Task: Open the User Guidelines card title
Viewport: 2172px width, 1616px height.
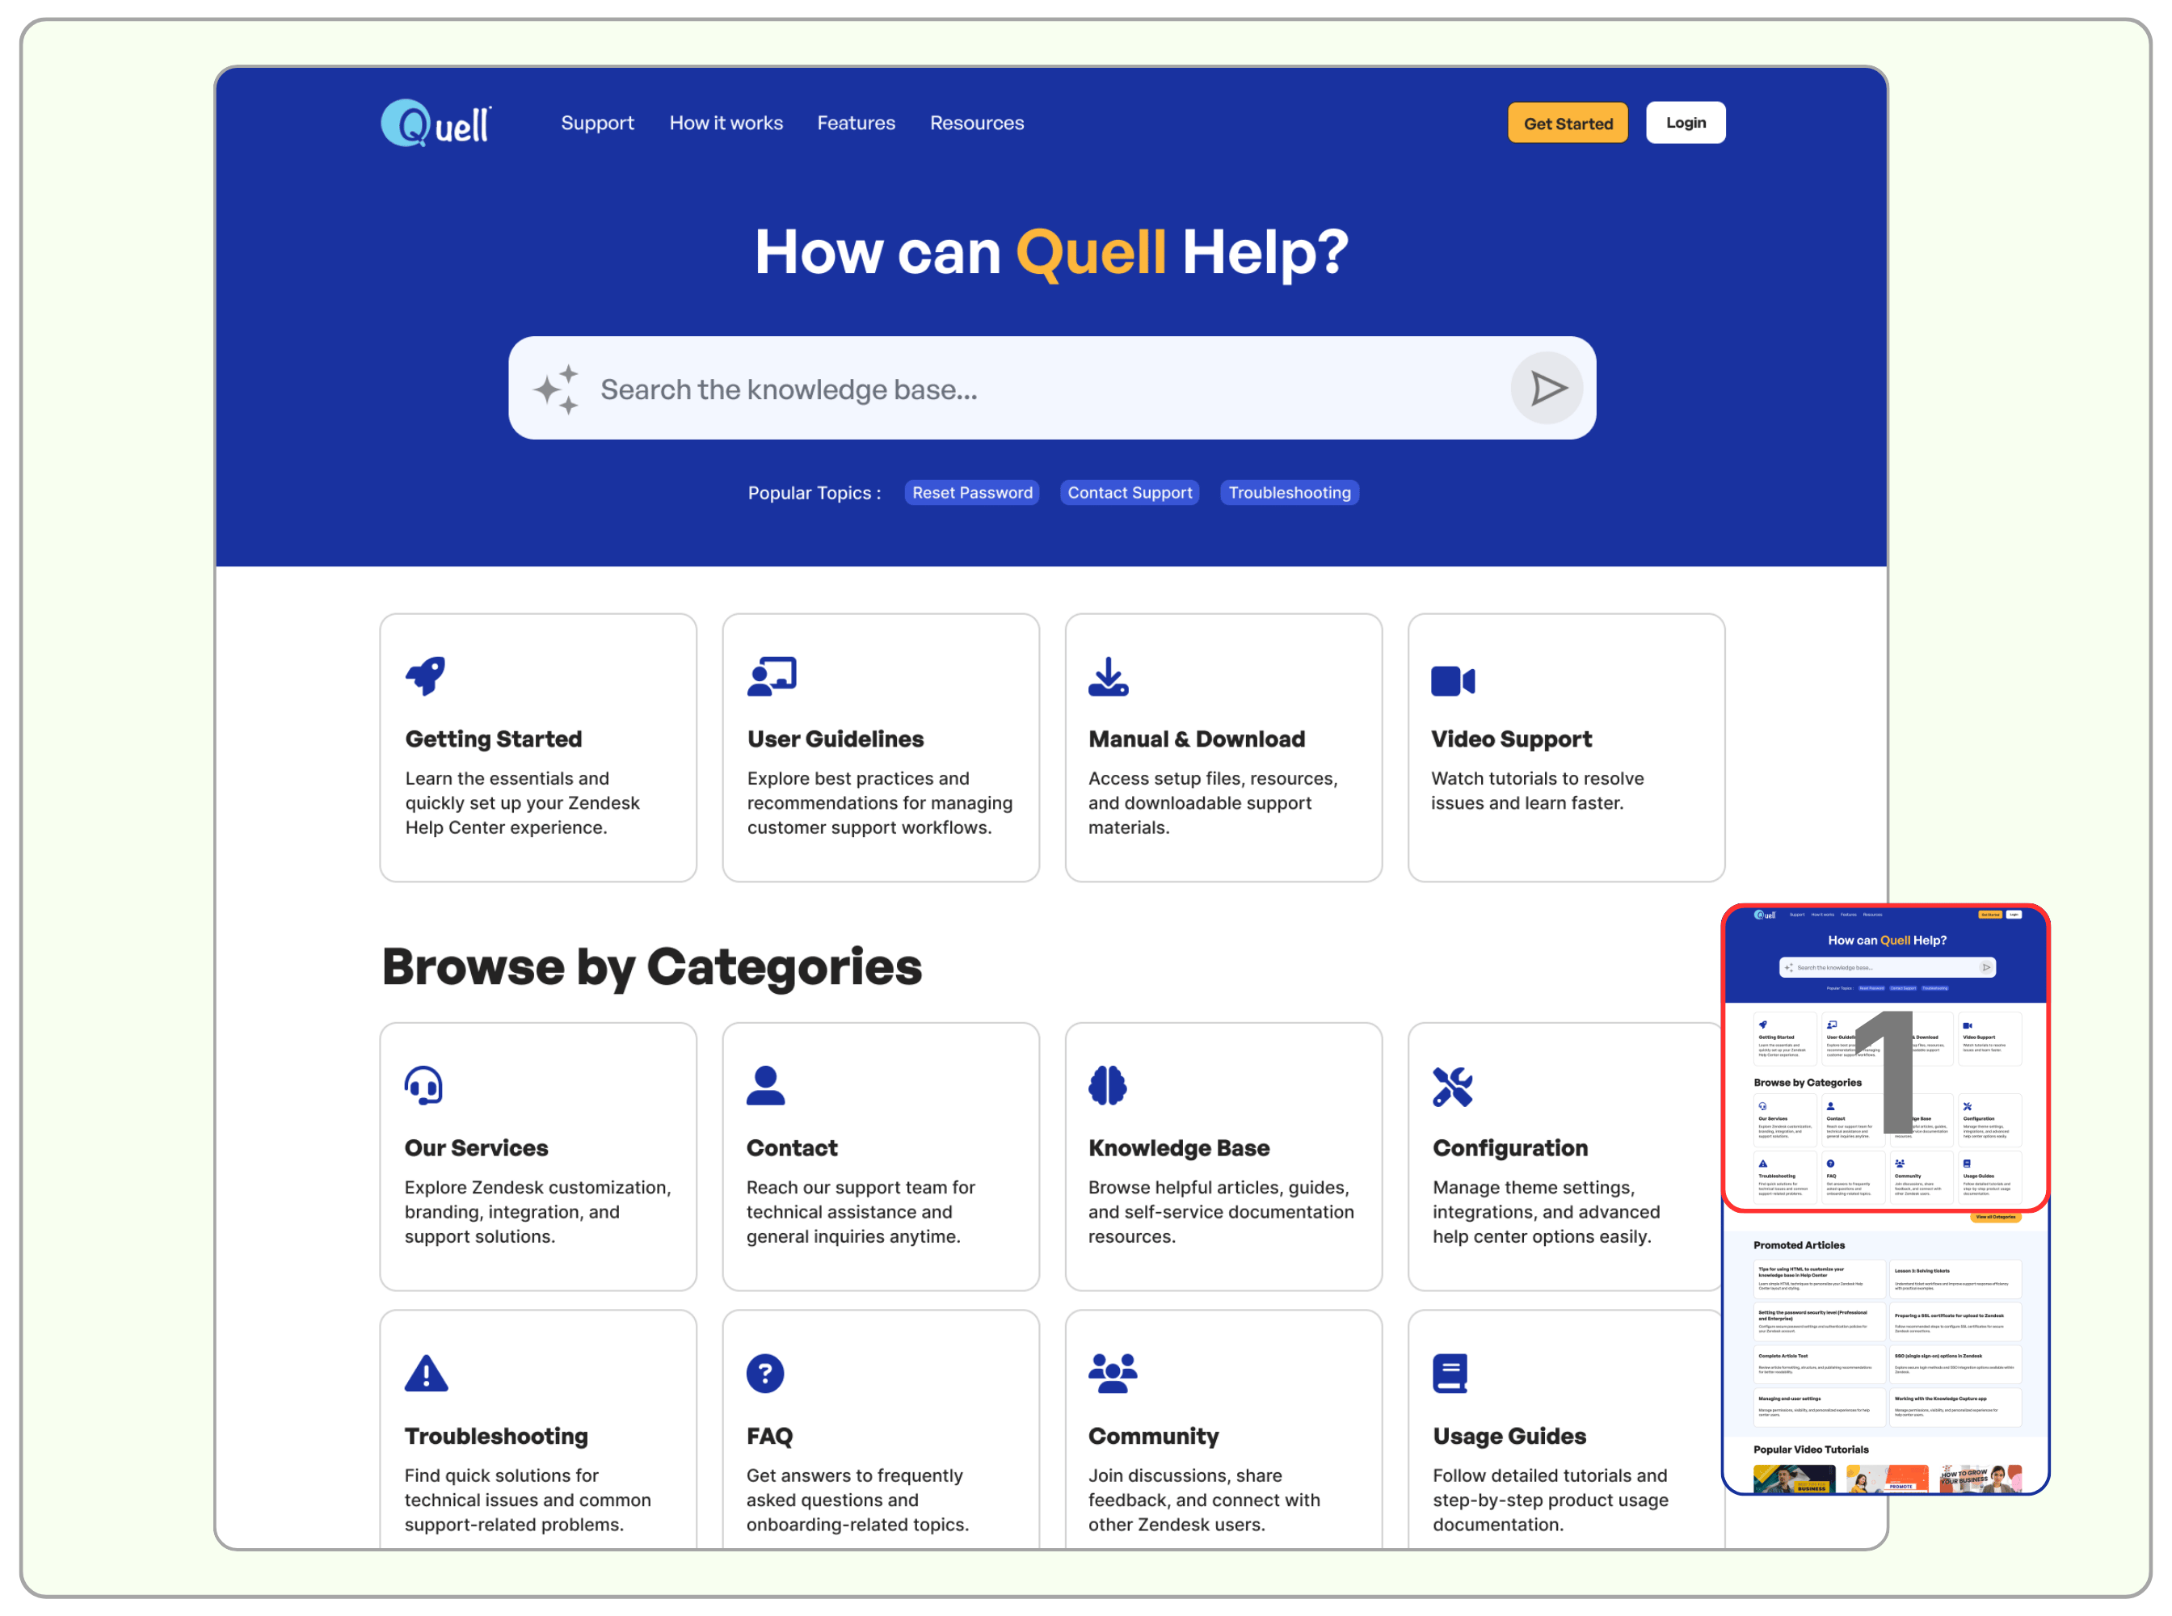Action: [836, 739]
